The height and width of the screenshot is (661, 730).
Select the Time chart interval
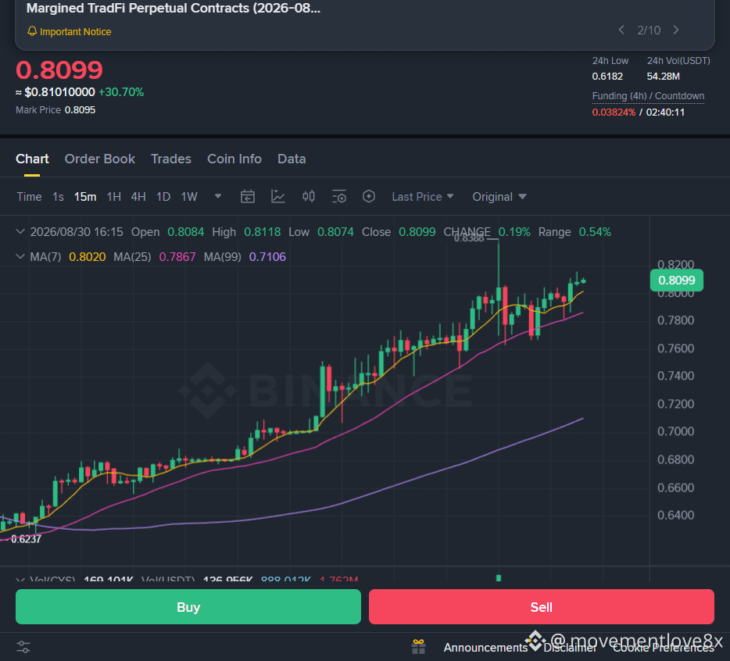[30, 197]
